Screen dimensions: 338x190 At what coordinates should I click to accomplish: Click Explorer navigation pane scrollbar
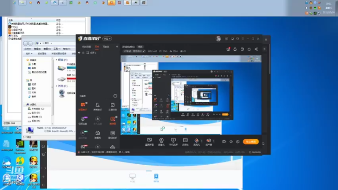tap(52, 87)
